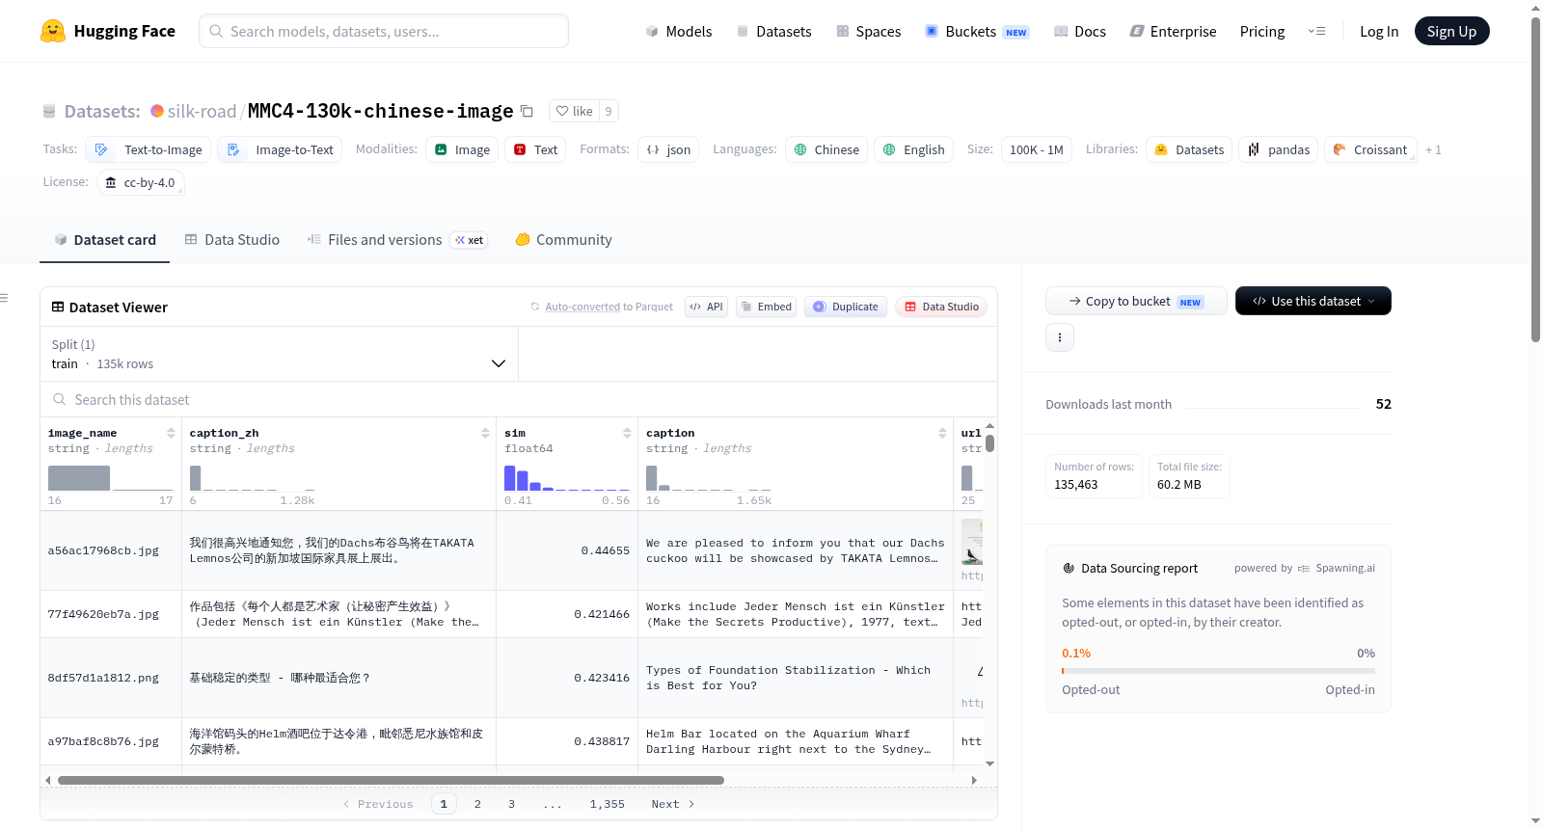Image resolution: width=1543 pixels, height=830 pixels.
Task: Click the pandas library tag
Action: tap(1280, 149)
